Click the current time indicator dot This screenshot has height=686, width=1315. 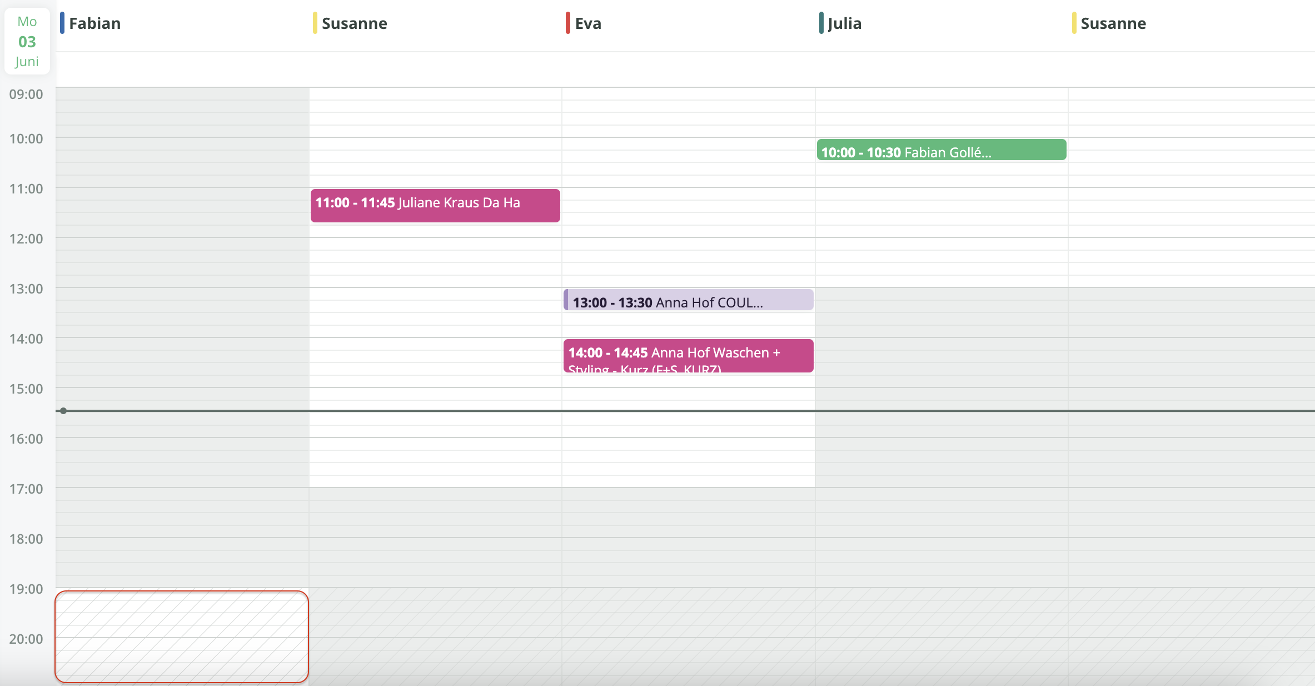pyautogui.click(x=63, y=411)
